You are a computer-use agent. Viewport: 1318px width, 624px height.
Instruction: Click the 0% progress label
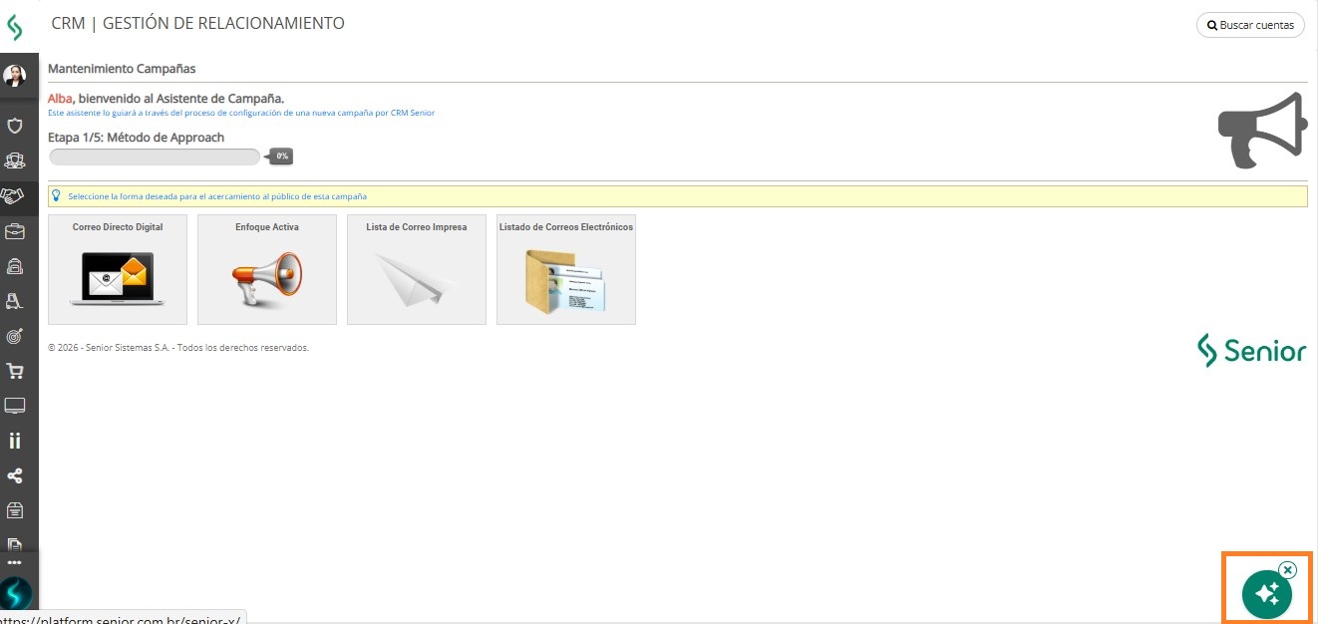(282, 156)
